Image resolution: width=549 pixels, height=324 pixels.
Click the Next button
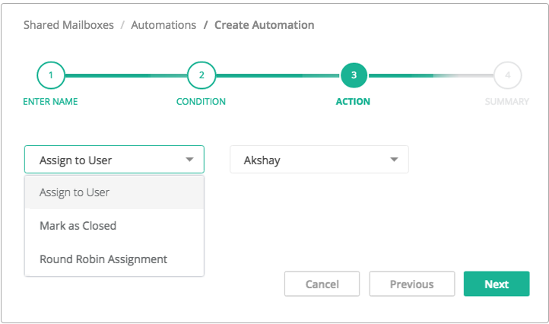(x=497, y=284)
